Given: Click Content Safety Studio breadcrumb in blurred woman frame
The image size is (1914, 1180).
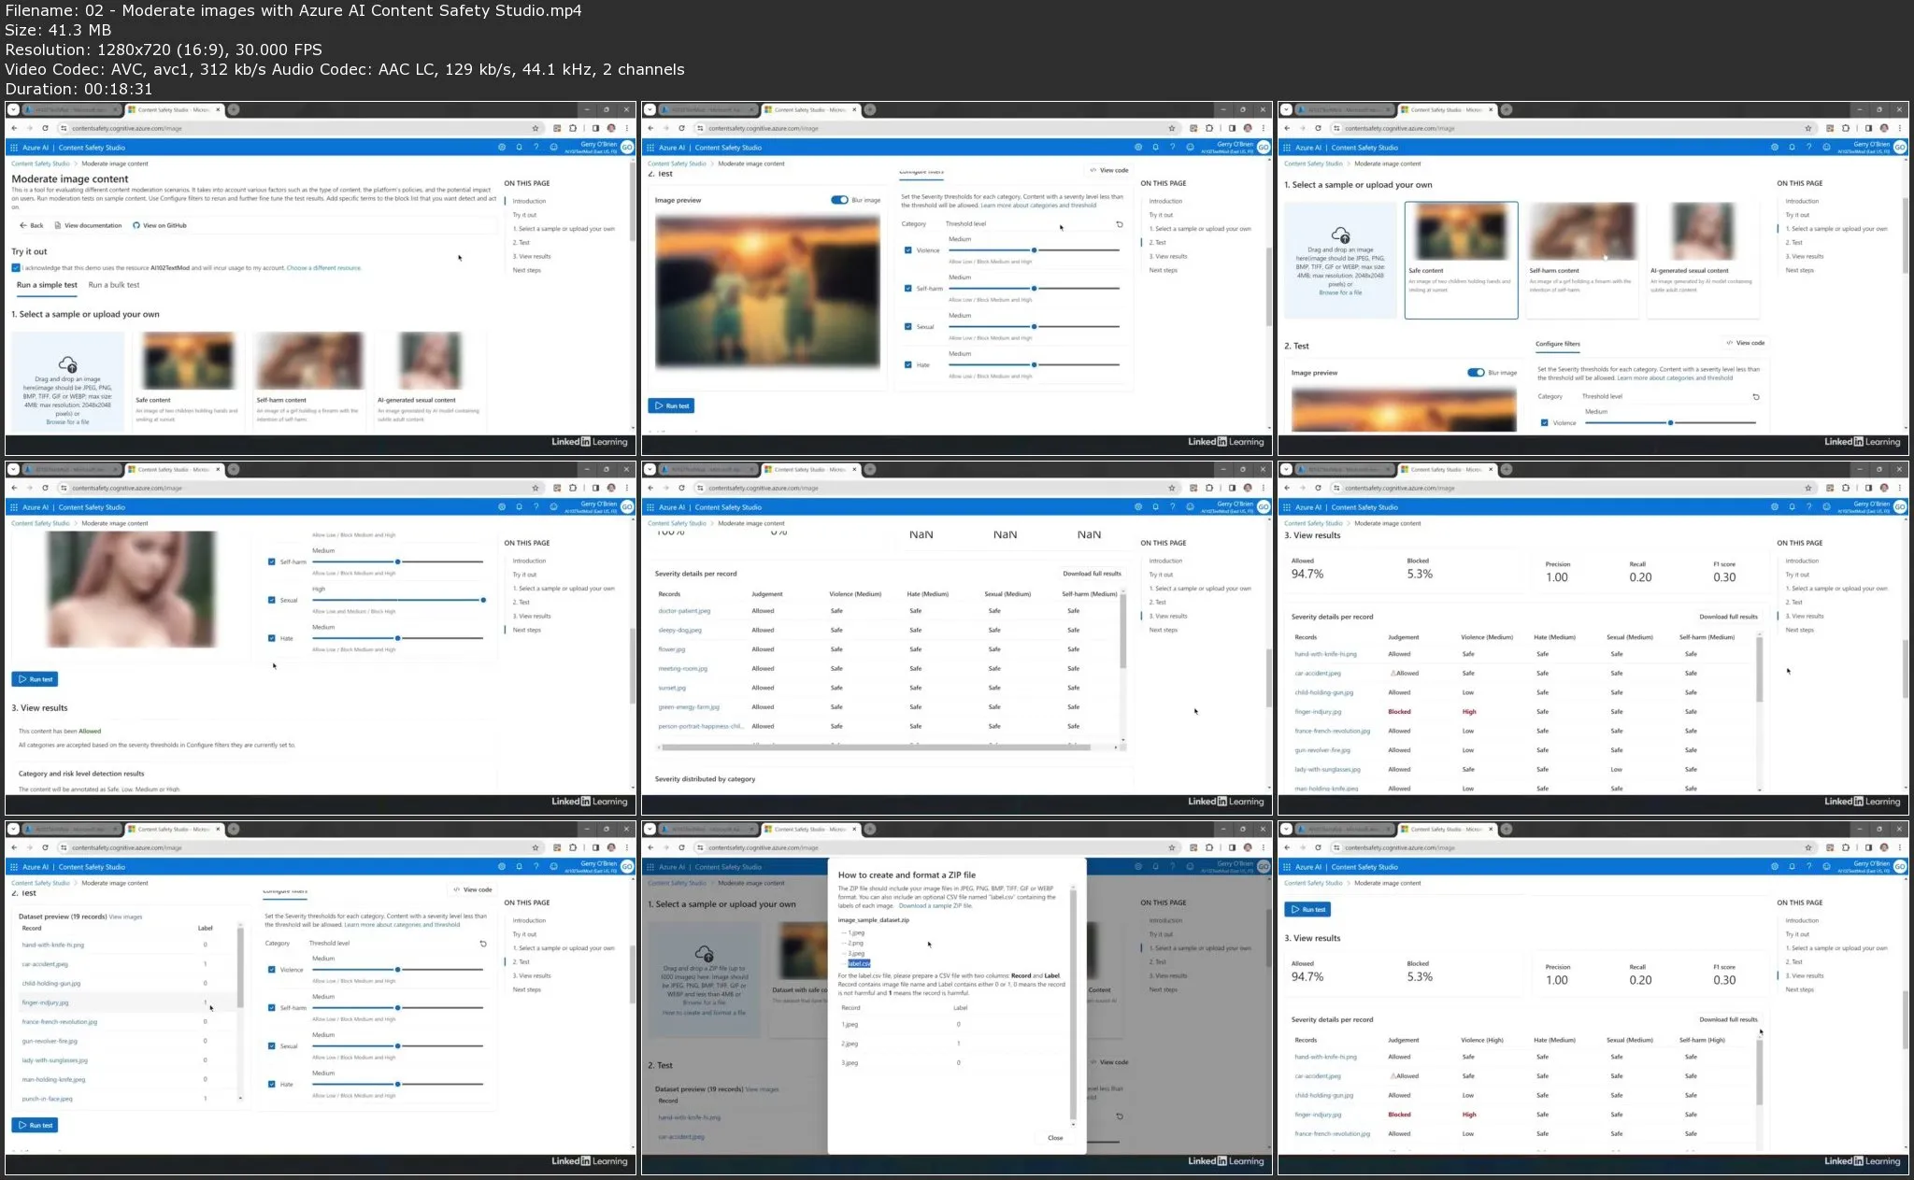Looking at the screenshot, I should pos(40,523).
